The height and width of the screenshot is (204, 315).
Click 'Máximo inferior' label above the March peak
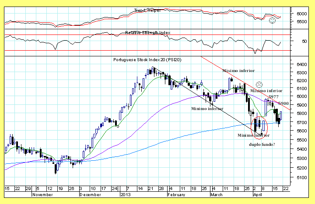click(238, 71)
